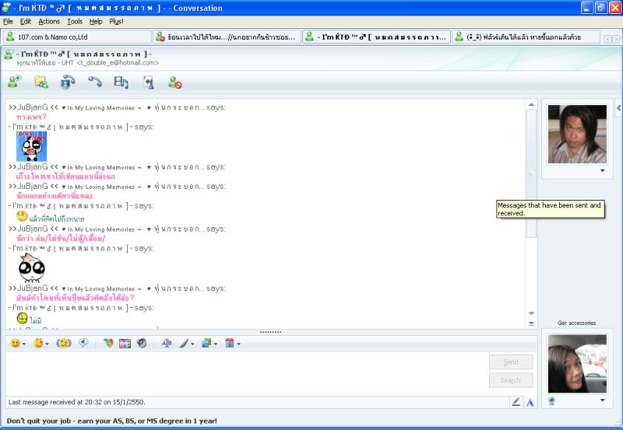Click the panda emoticon image in chat
Image resolution: width=623 pixels, height=430 pixels.
click(x=31, y=146)
